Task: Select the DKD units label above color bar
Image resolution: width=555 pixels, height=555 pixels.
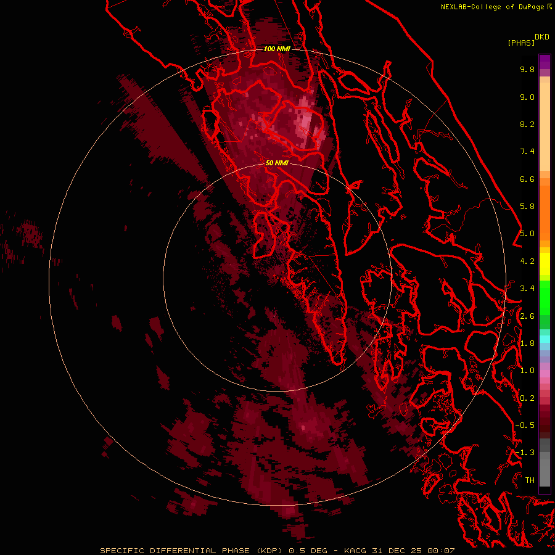Action: [x=542, y=37]
